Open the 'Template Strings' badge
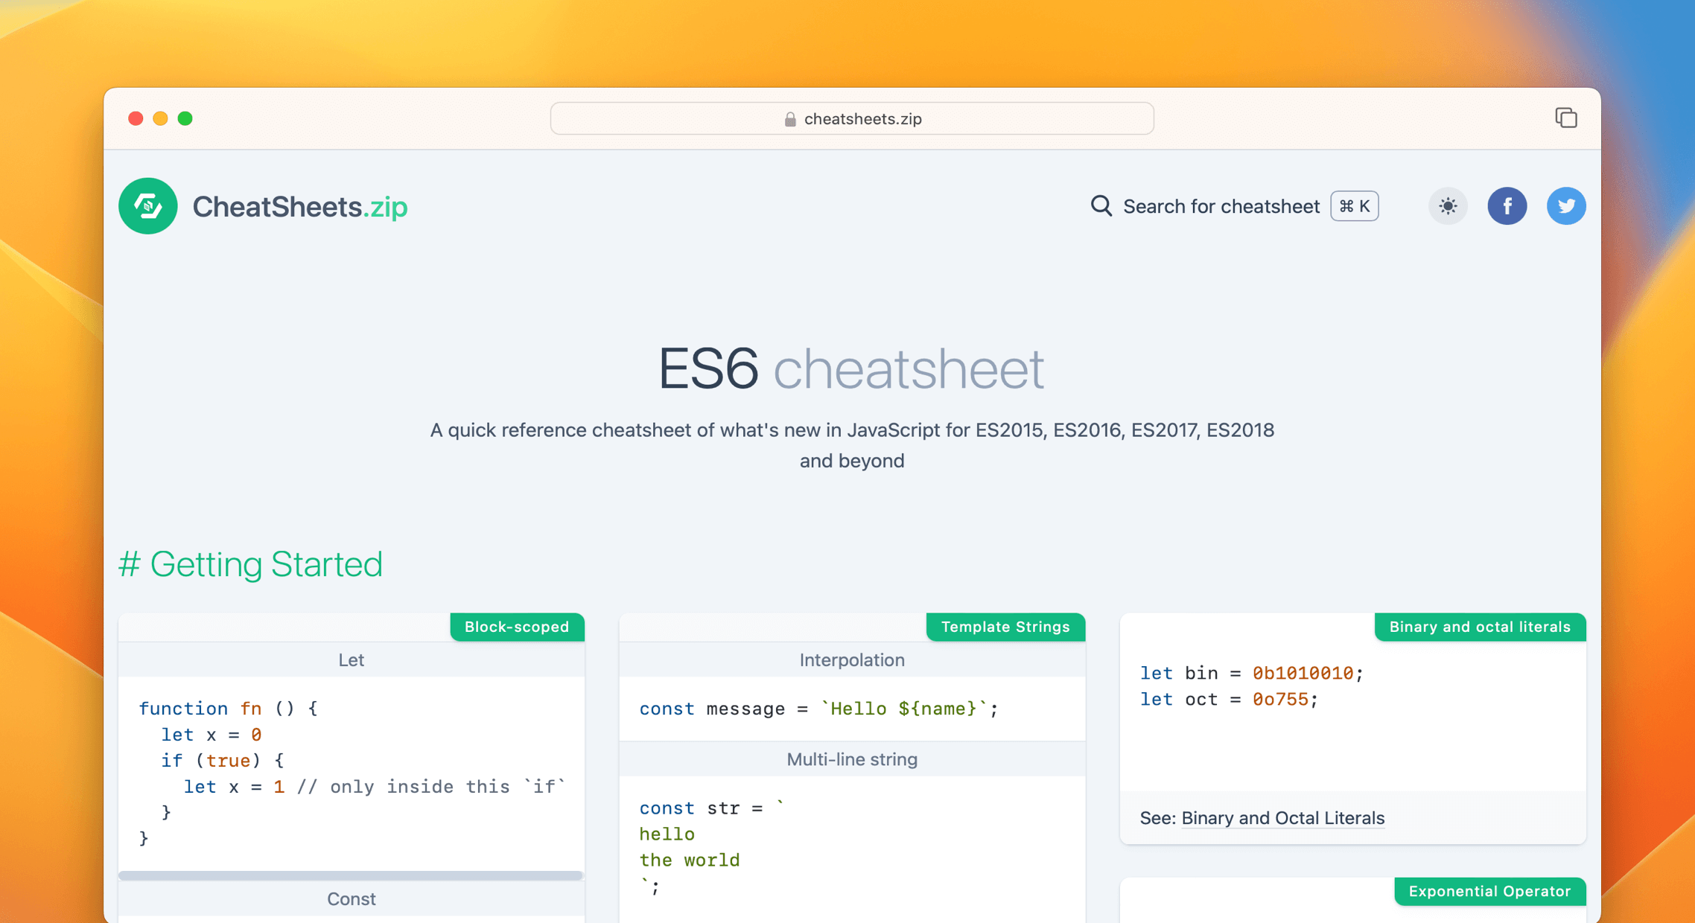Screen dimensions: 1695x923 1005,627
